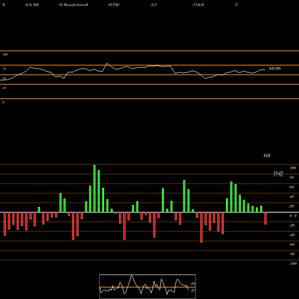
Task: Select the RSI value label 60.06
Action: [275, 69]
